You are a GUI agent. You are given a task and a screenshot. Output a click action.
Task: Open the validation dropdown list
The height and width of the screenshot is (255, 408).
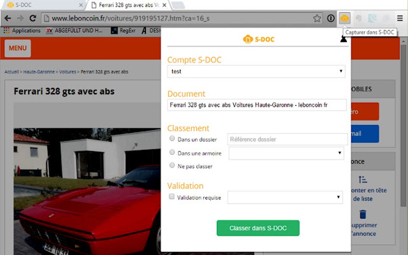tap(285, 197)
